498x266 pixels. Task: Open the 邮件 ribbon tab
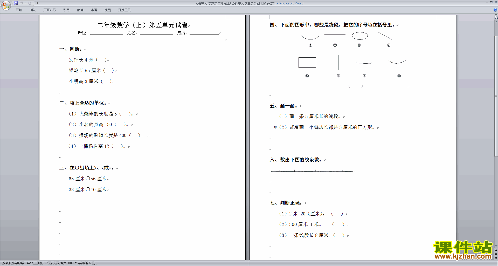80,10
